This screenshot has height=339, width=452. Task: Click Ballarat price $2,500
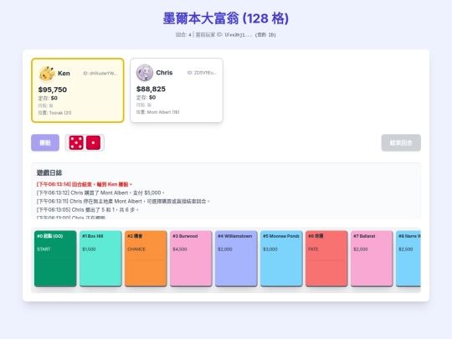point(361,249)
